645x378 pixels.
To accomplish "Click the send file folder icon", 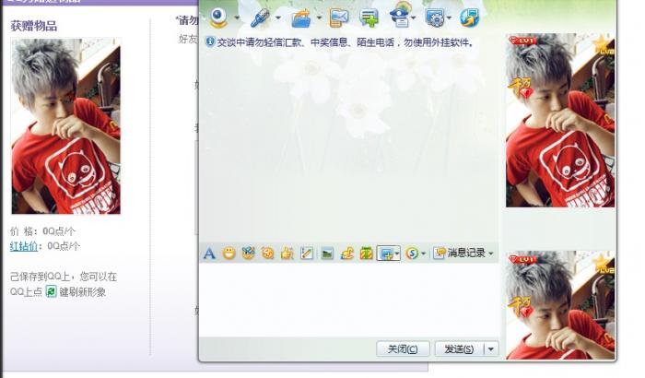I will (x=300, y=18).
